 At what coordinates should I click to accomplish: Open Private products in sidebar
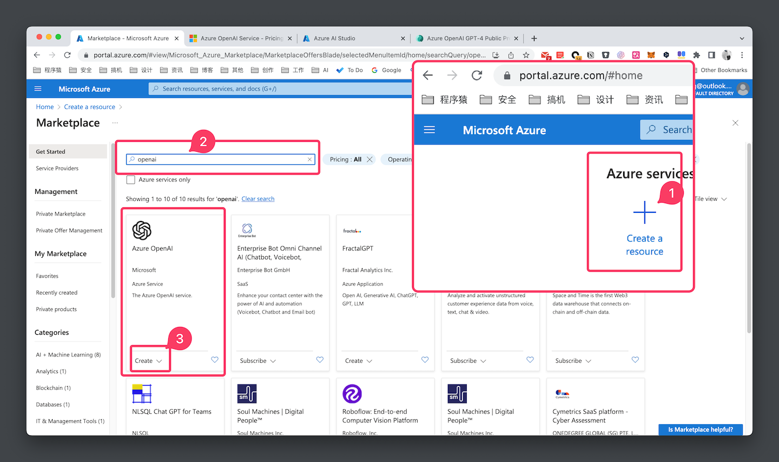point(56,309)
